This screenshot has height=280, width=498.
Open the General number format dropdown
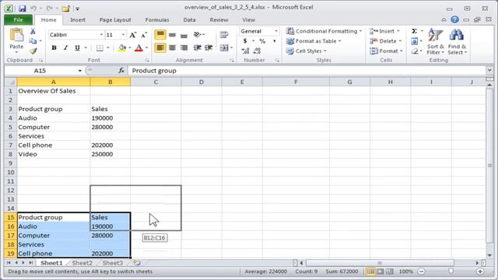275,31
